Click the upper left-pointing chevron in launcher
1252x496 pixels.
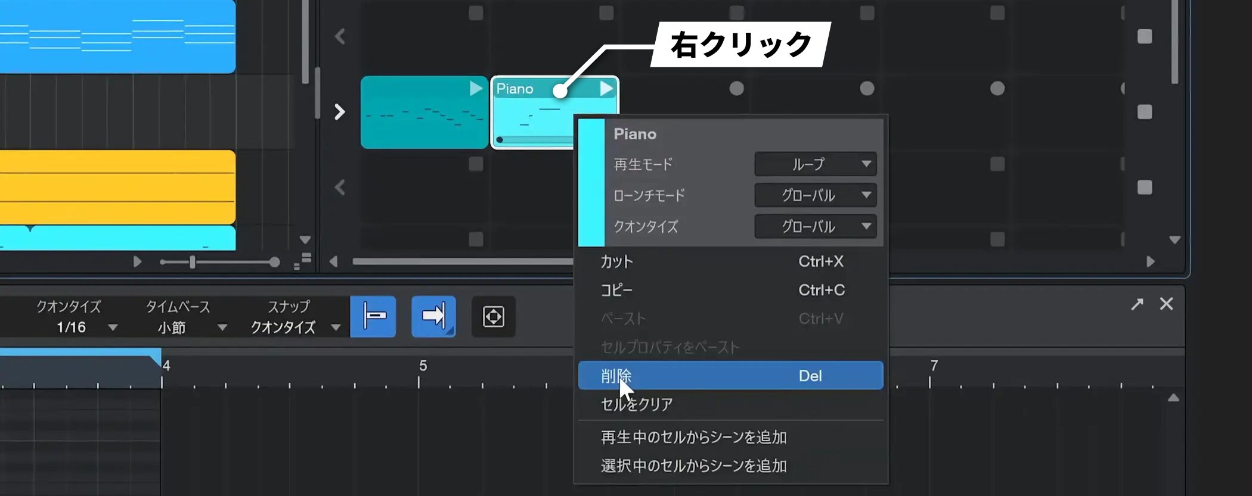(x=340, y=36)
